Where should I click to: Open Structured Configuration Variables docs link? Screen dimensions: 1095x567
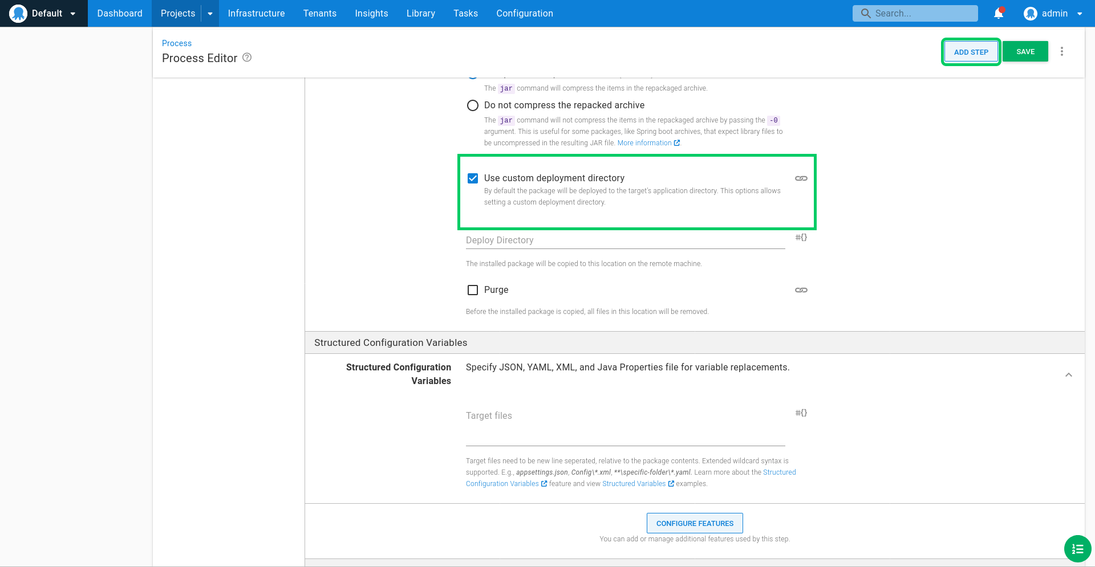click(502, 484)
